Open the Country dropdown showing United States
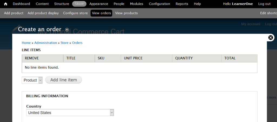The width and height of the screenshot is (277, 122). tap(70, 113)
